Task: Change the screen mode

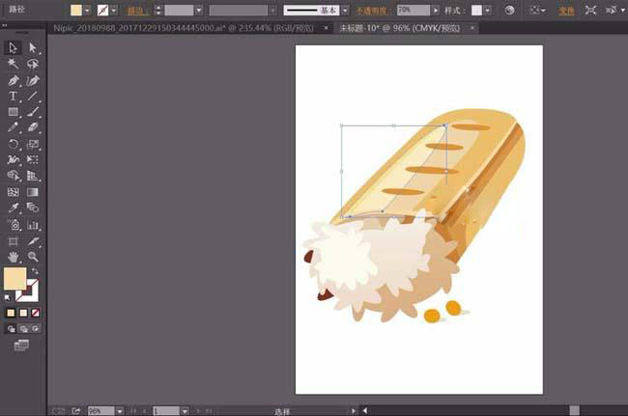Action: click(21, 345)
